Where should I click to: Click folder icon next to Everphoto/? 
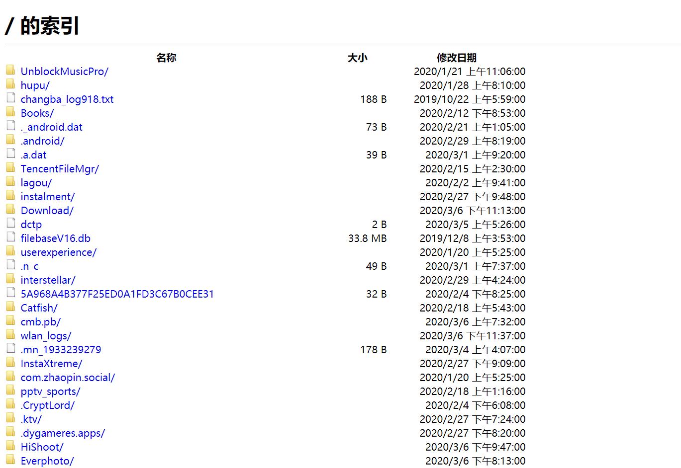[10, 459]
